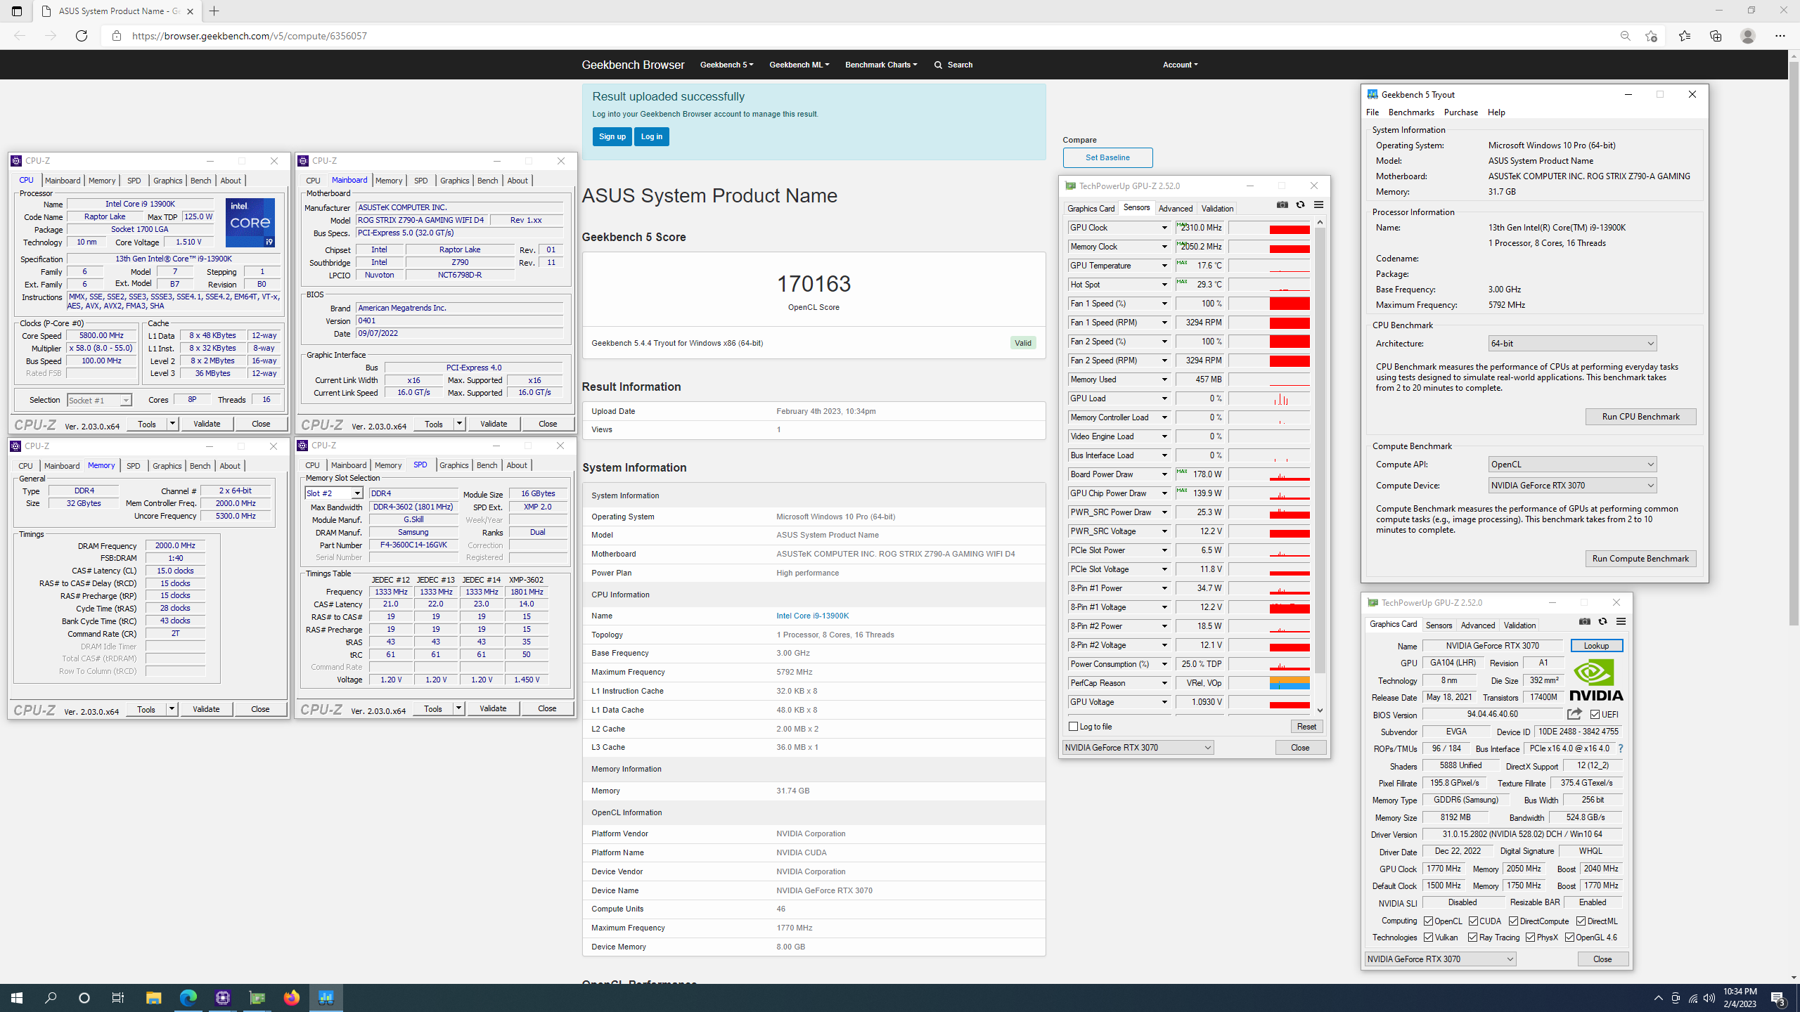Expand PerfCap Reason sensor dropdown

(x=1164, y=683)
